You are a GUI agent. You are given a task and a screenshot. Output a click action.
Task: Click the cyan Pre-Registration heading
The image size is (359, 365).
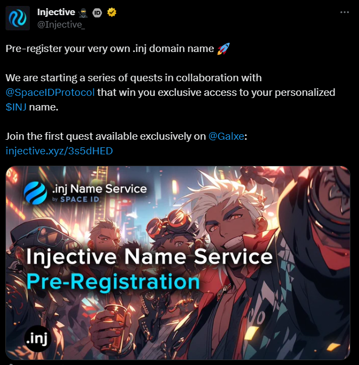point(113,282)
